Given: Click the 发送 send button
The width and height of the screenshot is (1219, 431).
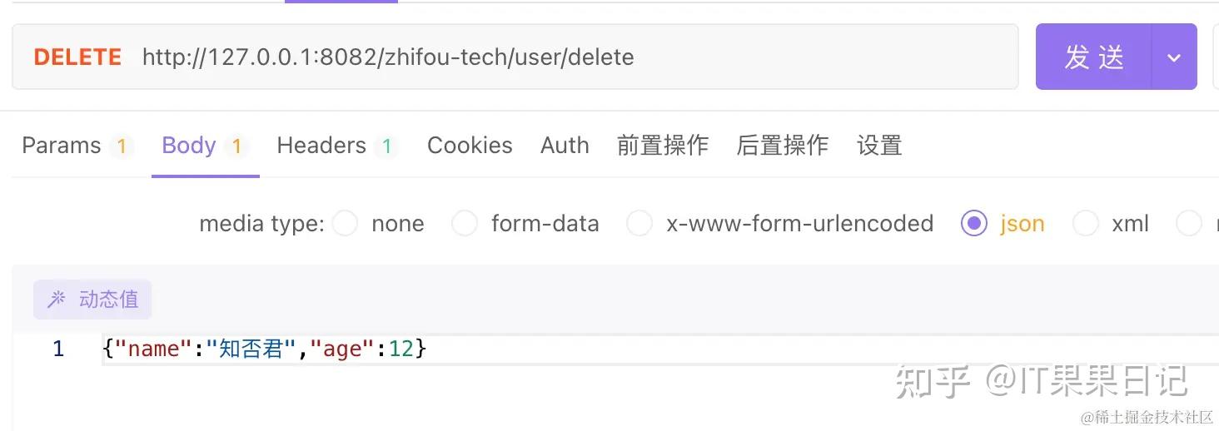Looking at the screenshot, I should tap(1094, 57).
